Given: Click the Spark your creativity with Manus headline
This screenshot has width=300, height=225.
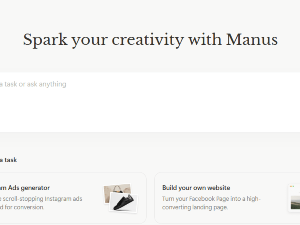Looking at the screenshot, I should point(150,39).
